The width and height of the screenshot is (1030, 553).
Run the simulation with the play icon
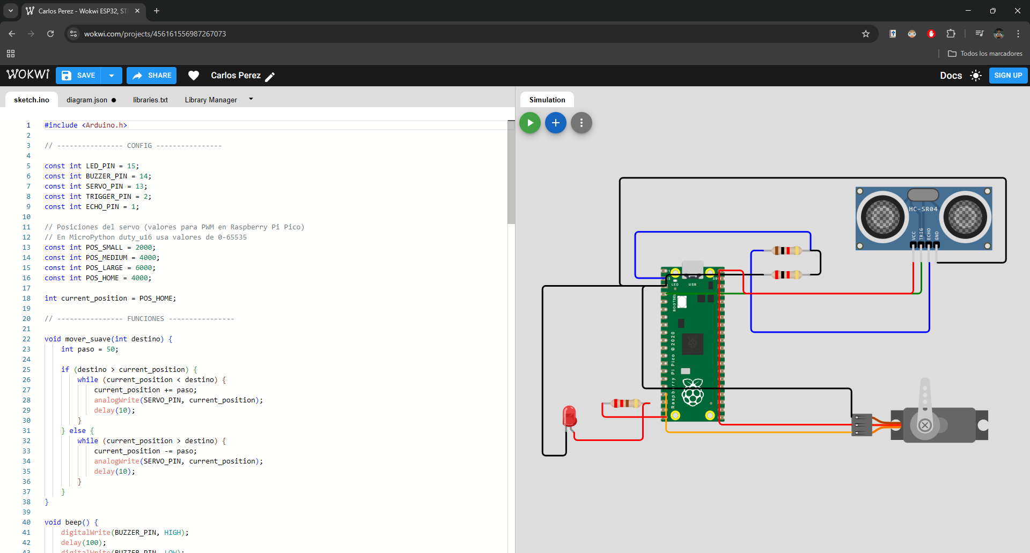(x=529, y=123)
